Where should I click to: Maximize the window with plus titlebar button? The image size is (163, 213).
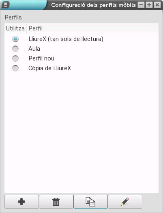click(149, 5)
